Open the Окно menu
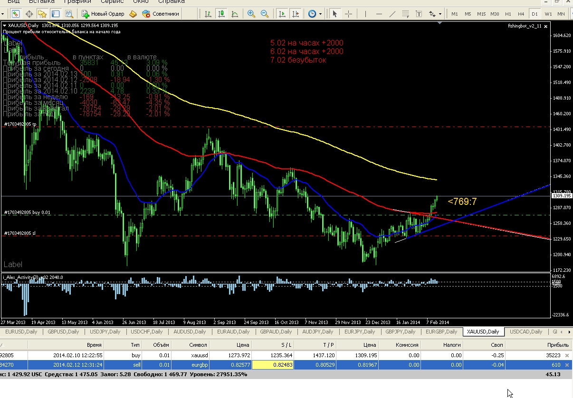Image resolution: width=573 pixels, height=398 pixels. 141,2
